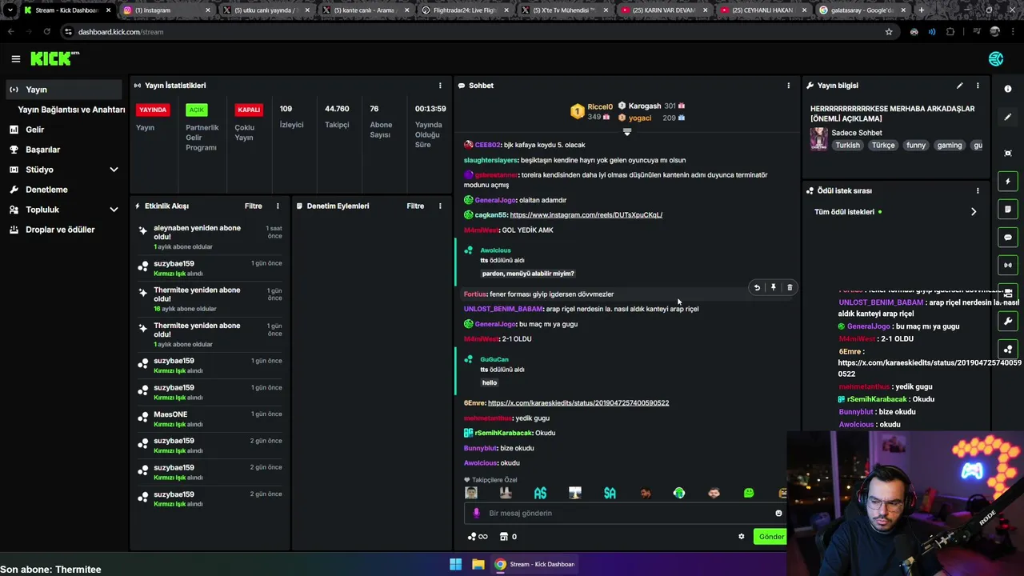The width and height of the screenshot is (1024, 576).
Task: Click the purple microphone icon in message box
Action: (477, 513)
